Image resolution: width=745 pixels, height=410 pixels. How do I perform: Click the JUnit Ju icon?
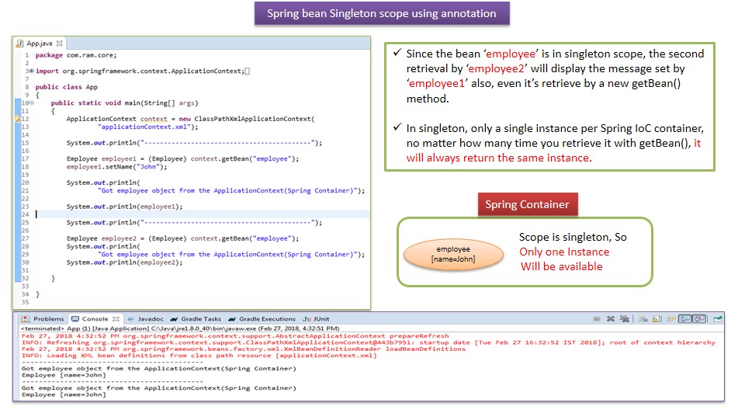[307, 319]
